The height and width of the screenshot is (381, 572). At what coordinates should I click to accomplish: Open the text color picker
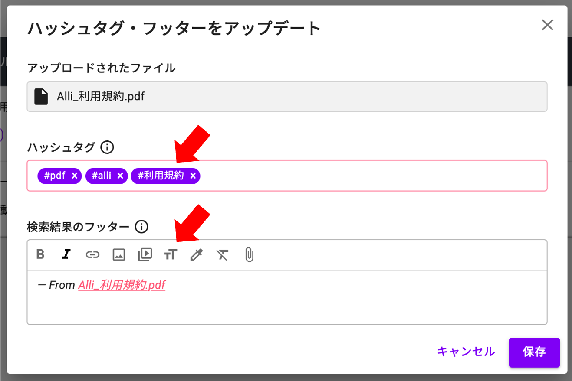[197, 254]
